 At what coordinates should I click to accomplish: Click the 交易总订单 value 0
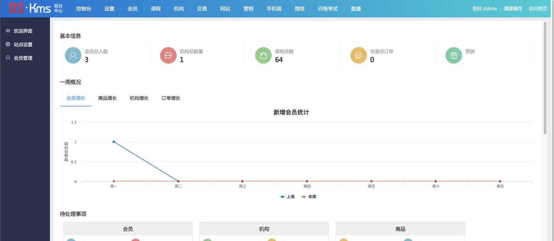tap(372, 60)
